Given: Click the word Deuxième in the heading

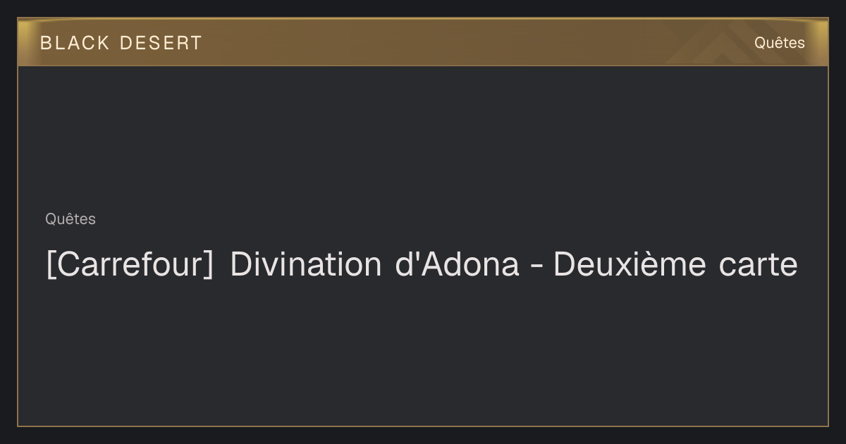Looking at the screenshot, I should [x=630, y=264].
